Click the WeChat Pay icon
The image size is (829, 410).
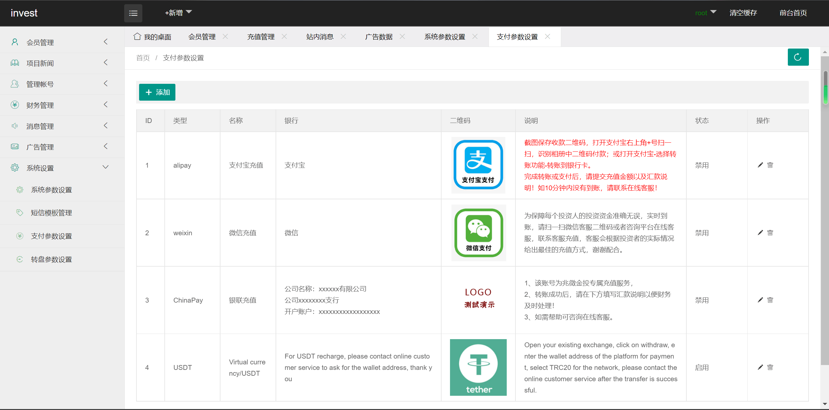pyautogui.click(x=478, y=233)
